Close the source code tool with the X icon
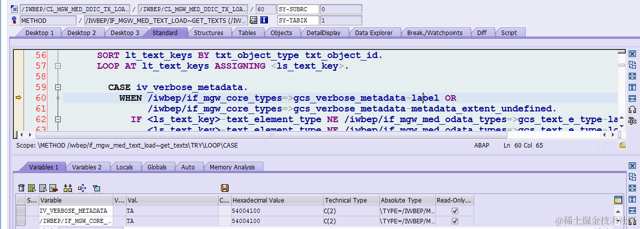 click(632, 54)
